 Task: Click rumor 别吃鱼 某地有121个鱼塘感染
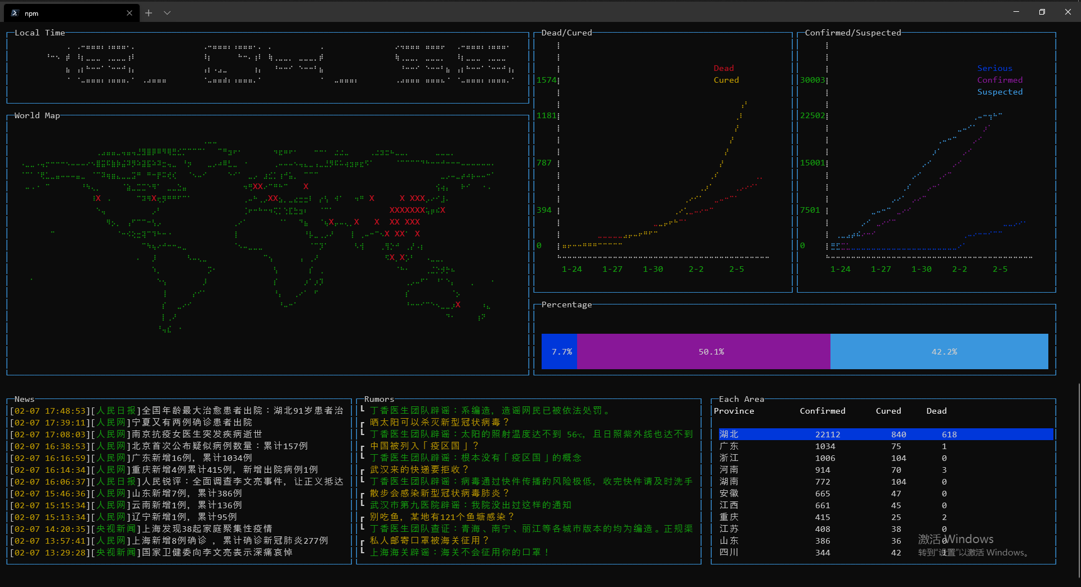[442, 517]
